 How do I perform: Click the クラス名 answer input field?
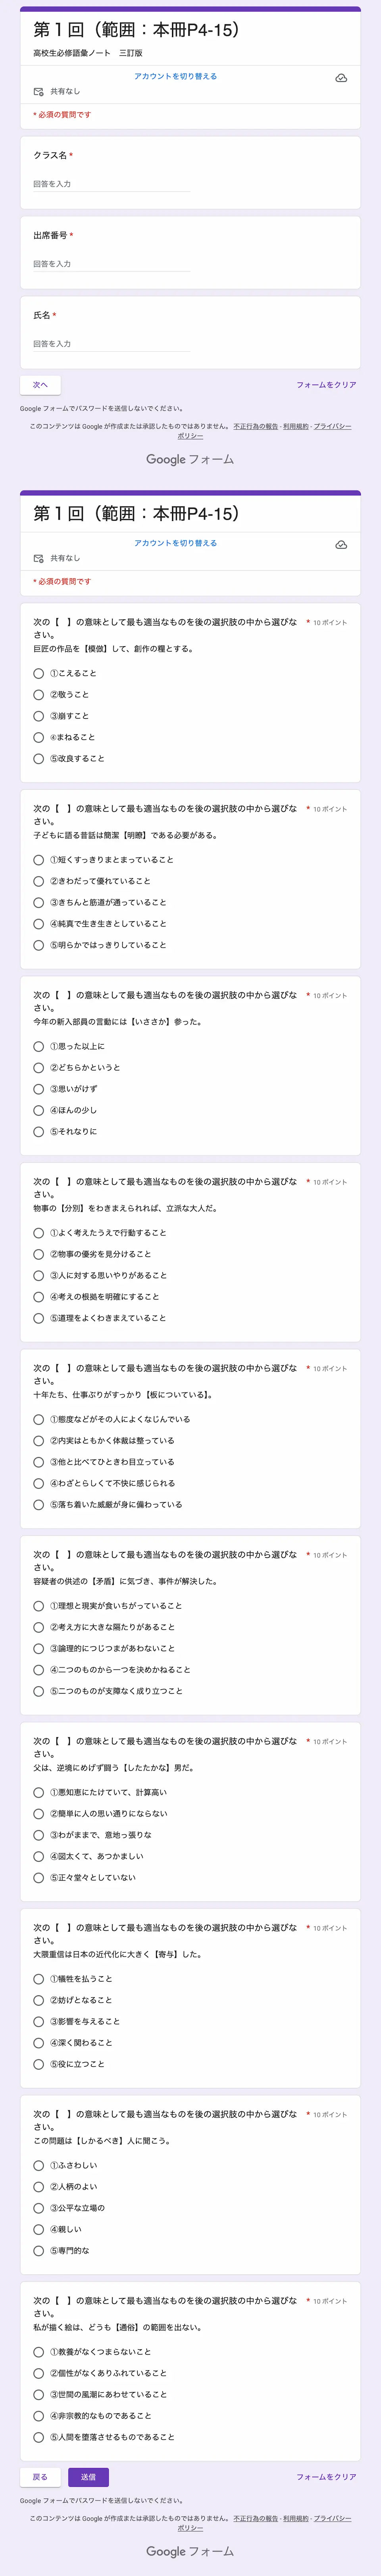(111, 184)
